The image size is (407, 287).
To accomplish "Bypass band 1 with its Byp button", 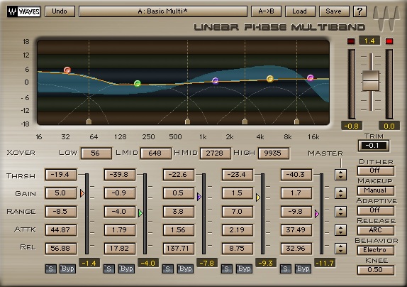I will click(x=68, y=269).
